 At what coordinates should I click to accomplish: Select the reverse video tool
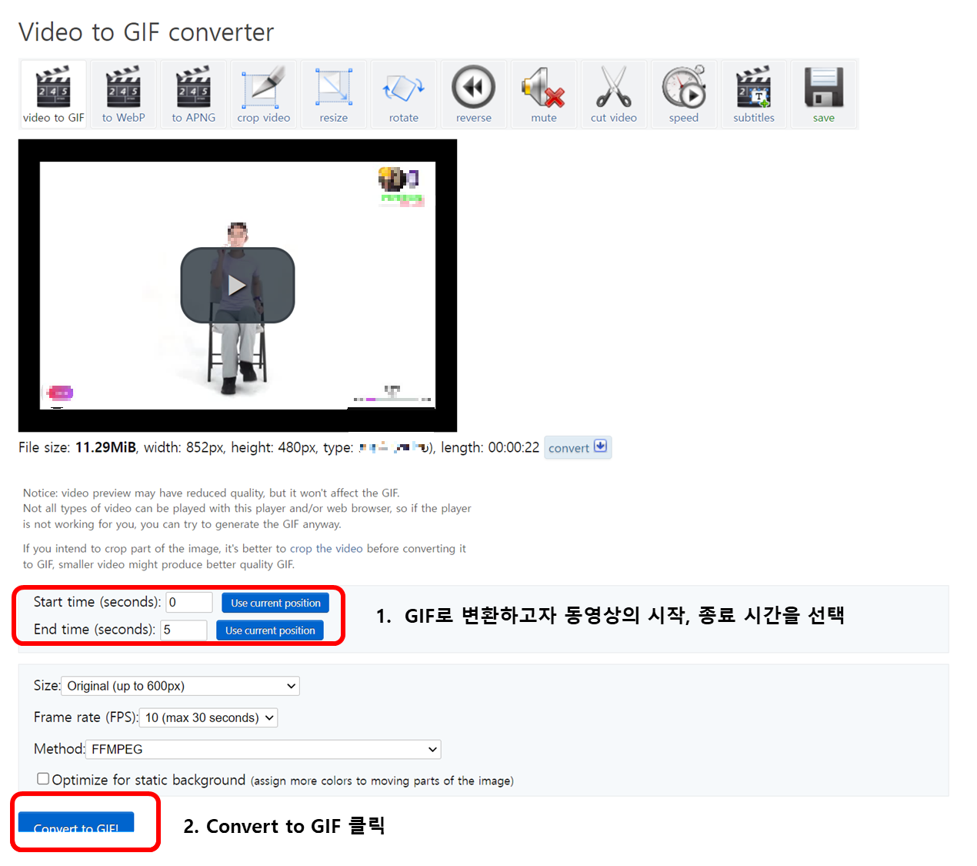473,92
